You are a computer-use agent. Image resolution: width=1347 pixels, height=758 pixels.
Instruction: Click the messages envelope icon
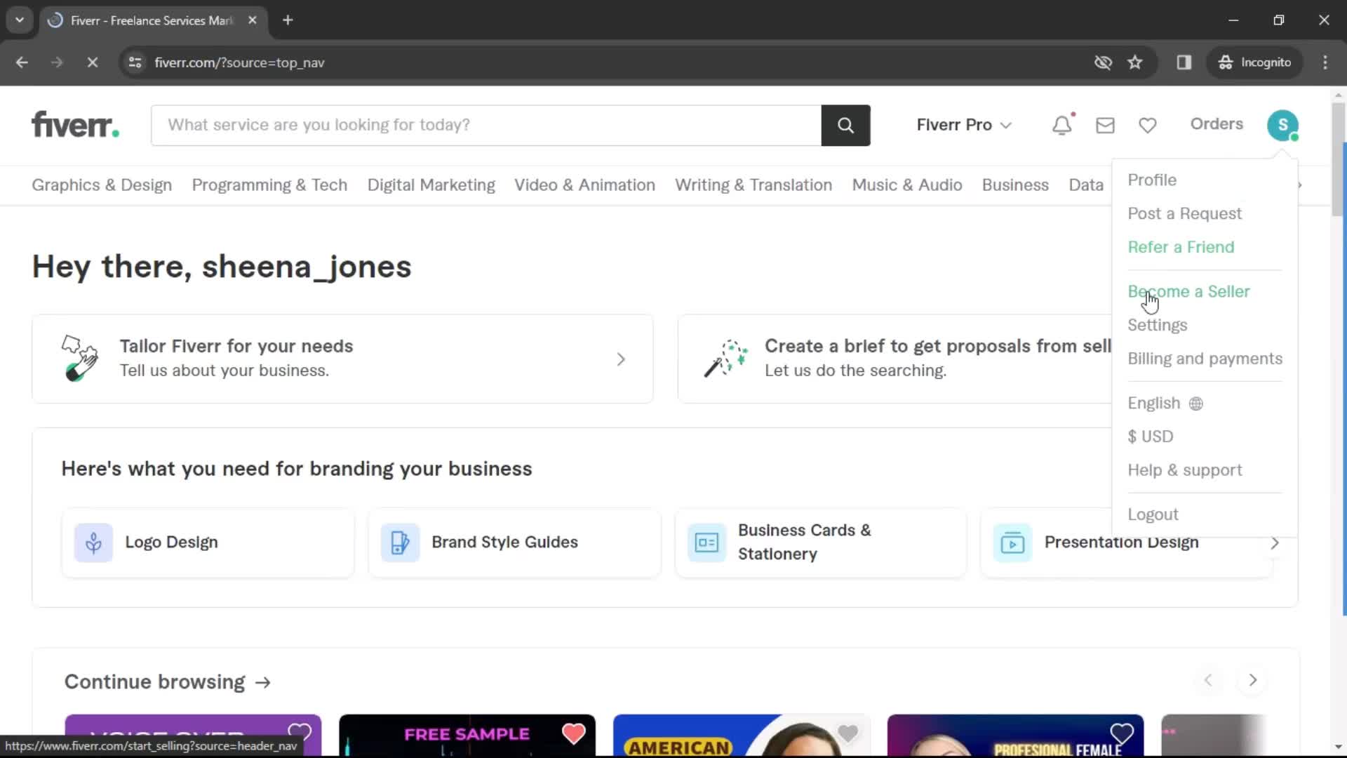tap(1106, 123)
